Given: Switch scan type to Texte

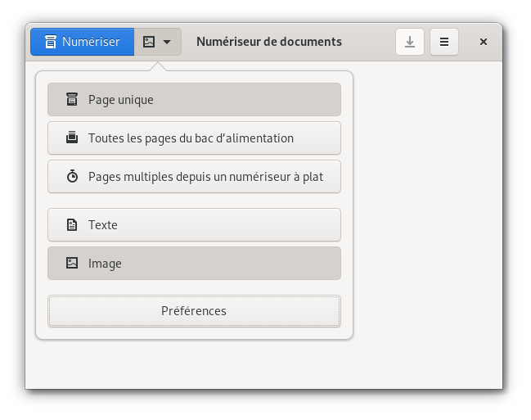Looking at the screenshot, I should (x=103, y=225).
